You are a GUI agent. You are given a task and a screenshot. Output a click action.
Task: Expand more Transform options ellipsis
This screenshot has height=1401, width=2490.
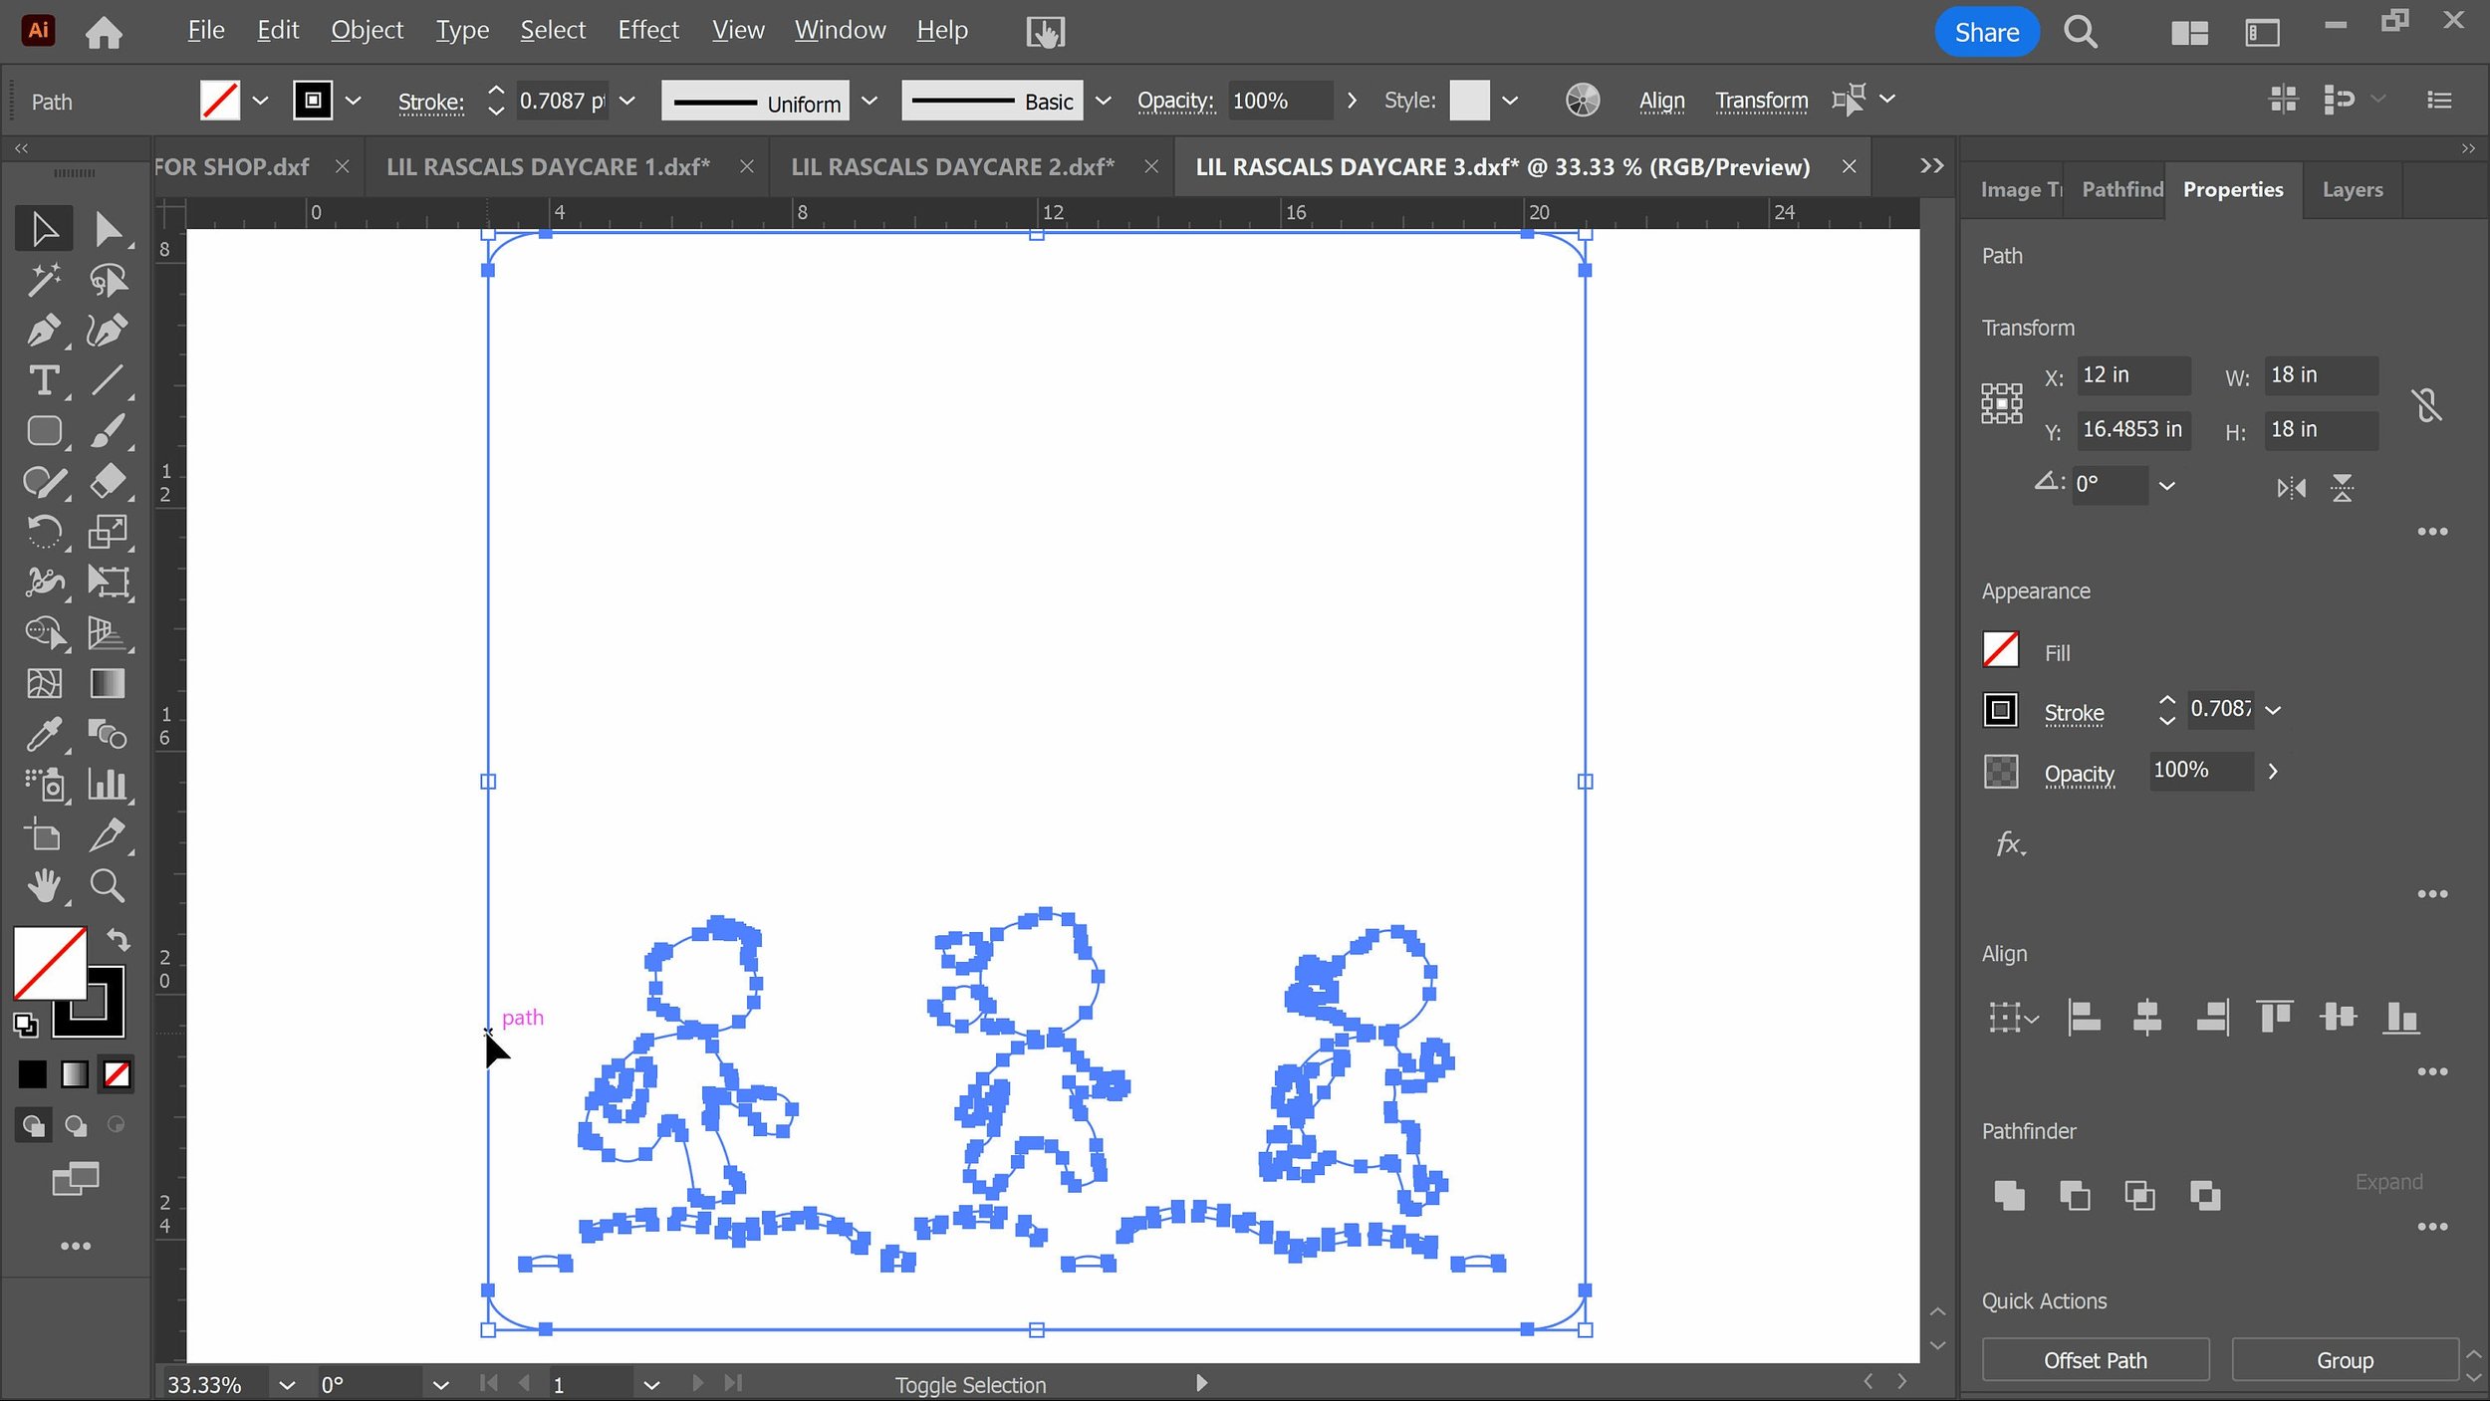2432,532
